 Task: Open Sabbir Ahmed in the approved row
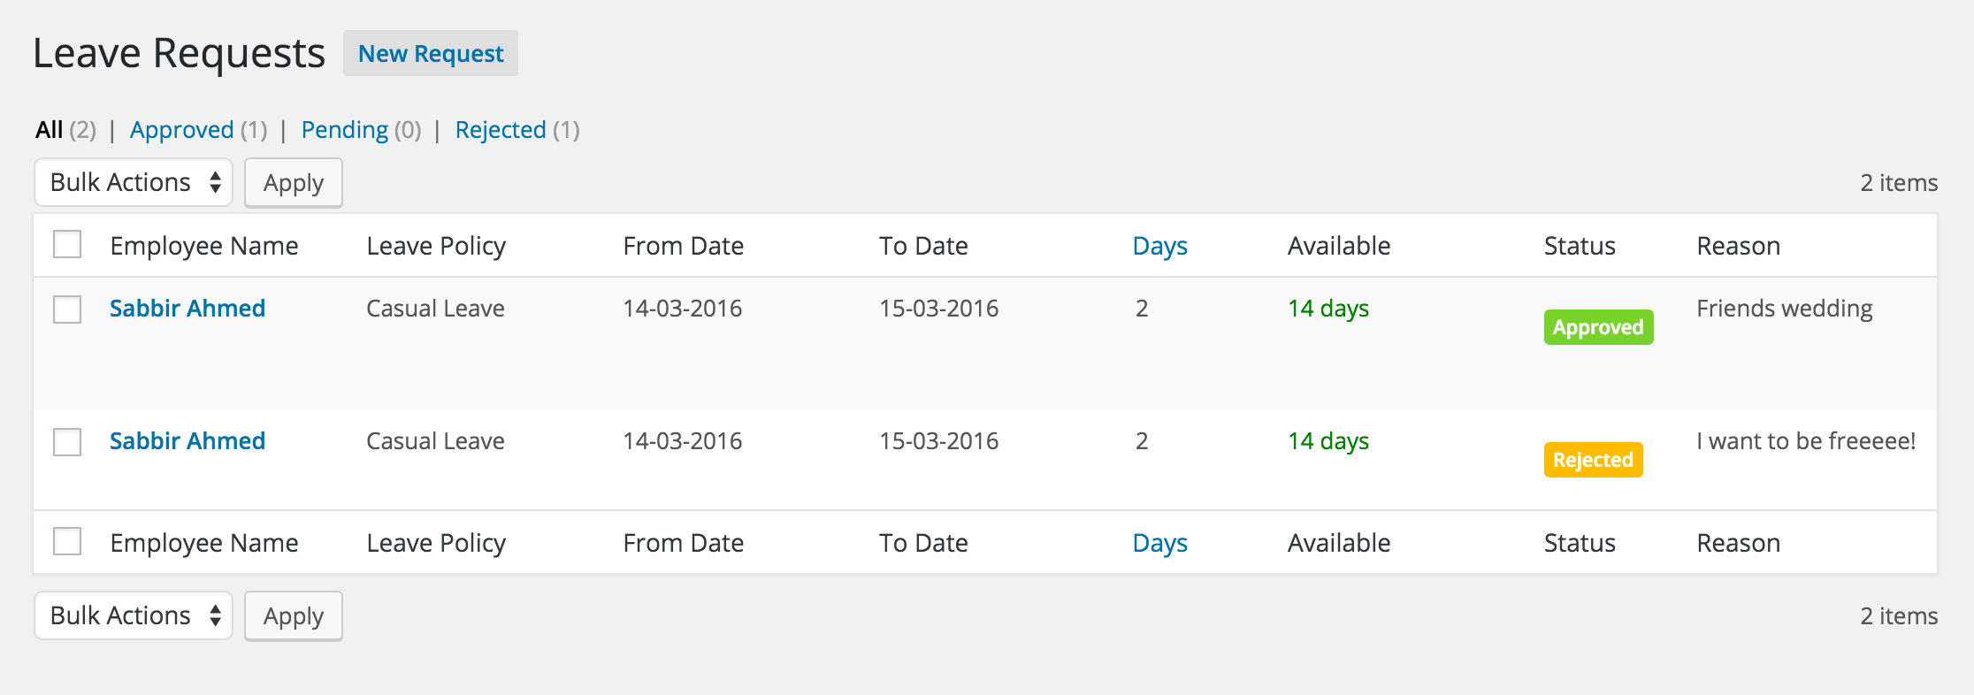(187, 309)
